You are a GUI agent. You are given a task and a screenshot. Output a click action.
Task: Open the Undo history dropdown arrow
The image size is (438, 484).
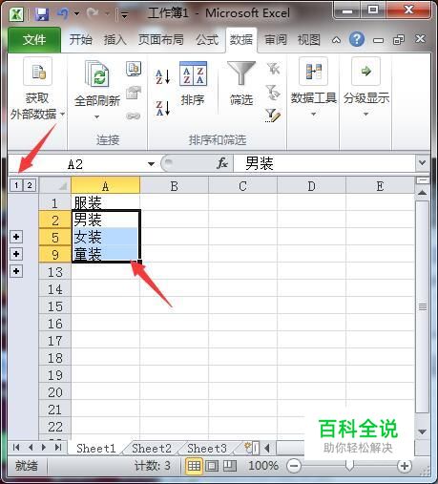click(x=77, y=13)
